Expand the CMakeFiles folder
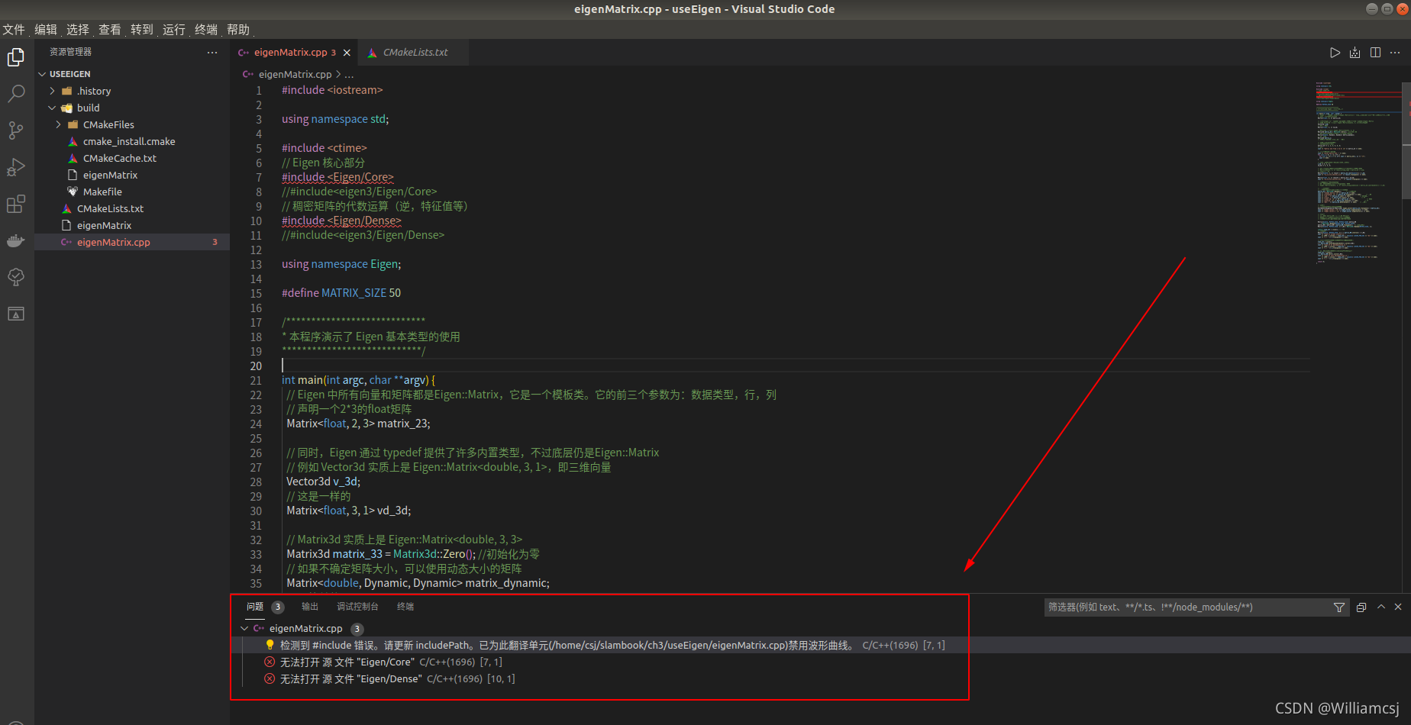 [x=58, y=124]
